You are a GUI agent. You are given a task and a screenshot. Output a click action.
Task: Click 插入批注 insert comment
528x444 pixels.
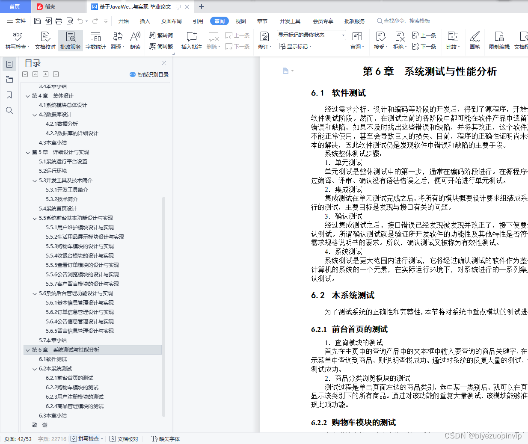point(192,41)
